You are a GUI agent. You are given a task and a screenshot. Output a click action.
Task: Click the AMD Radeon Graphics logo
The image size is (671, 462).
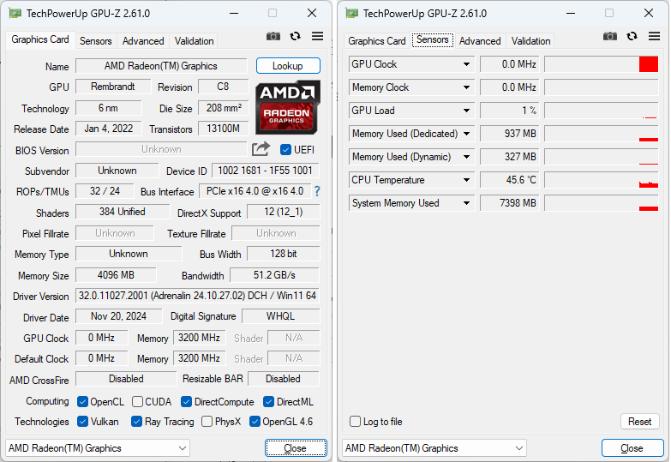click(288, 107)
